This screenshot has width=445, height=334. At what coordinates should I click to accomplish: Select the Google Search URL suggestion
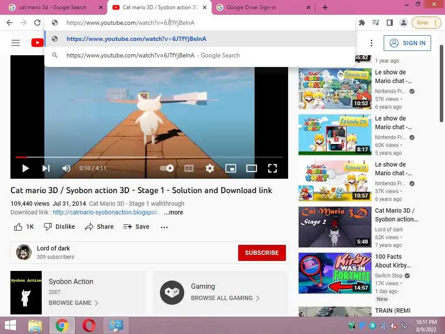click(200, 55)
